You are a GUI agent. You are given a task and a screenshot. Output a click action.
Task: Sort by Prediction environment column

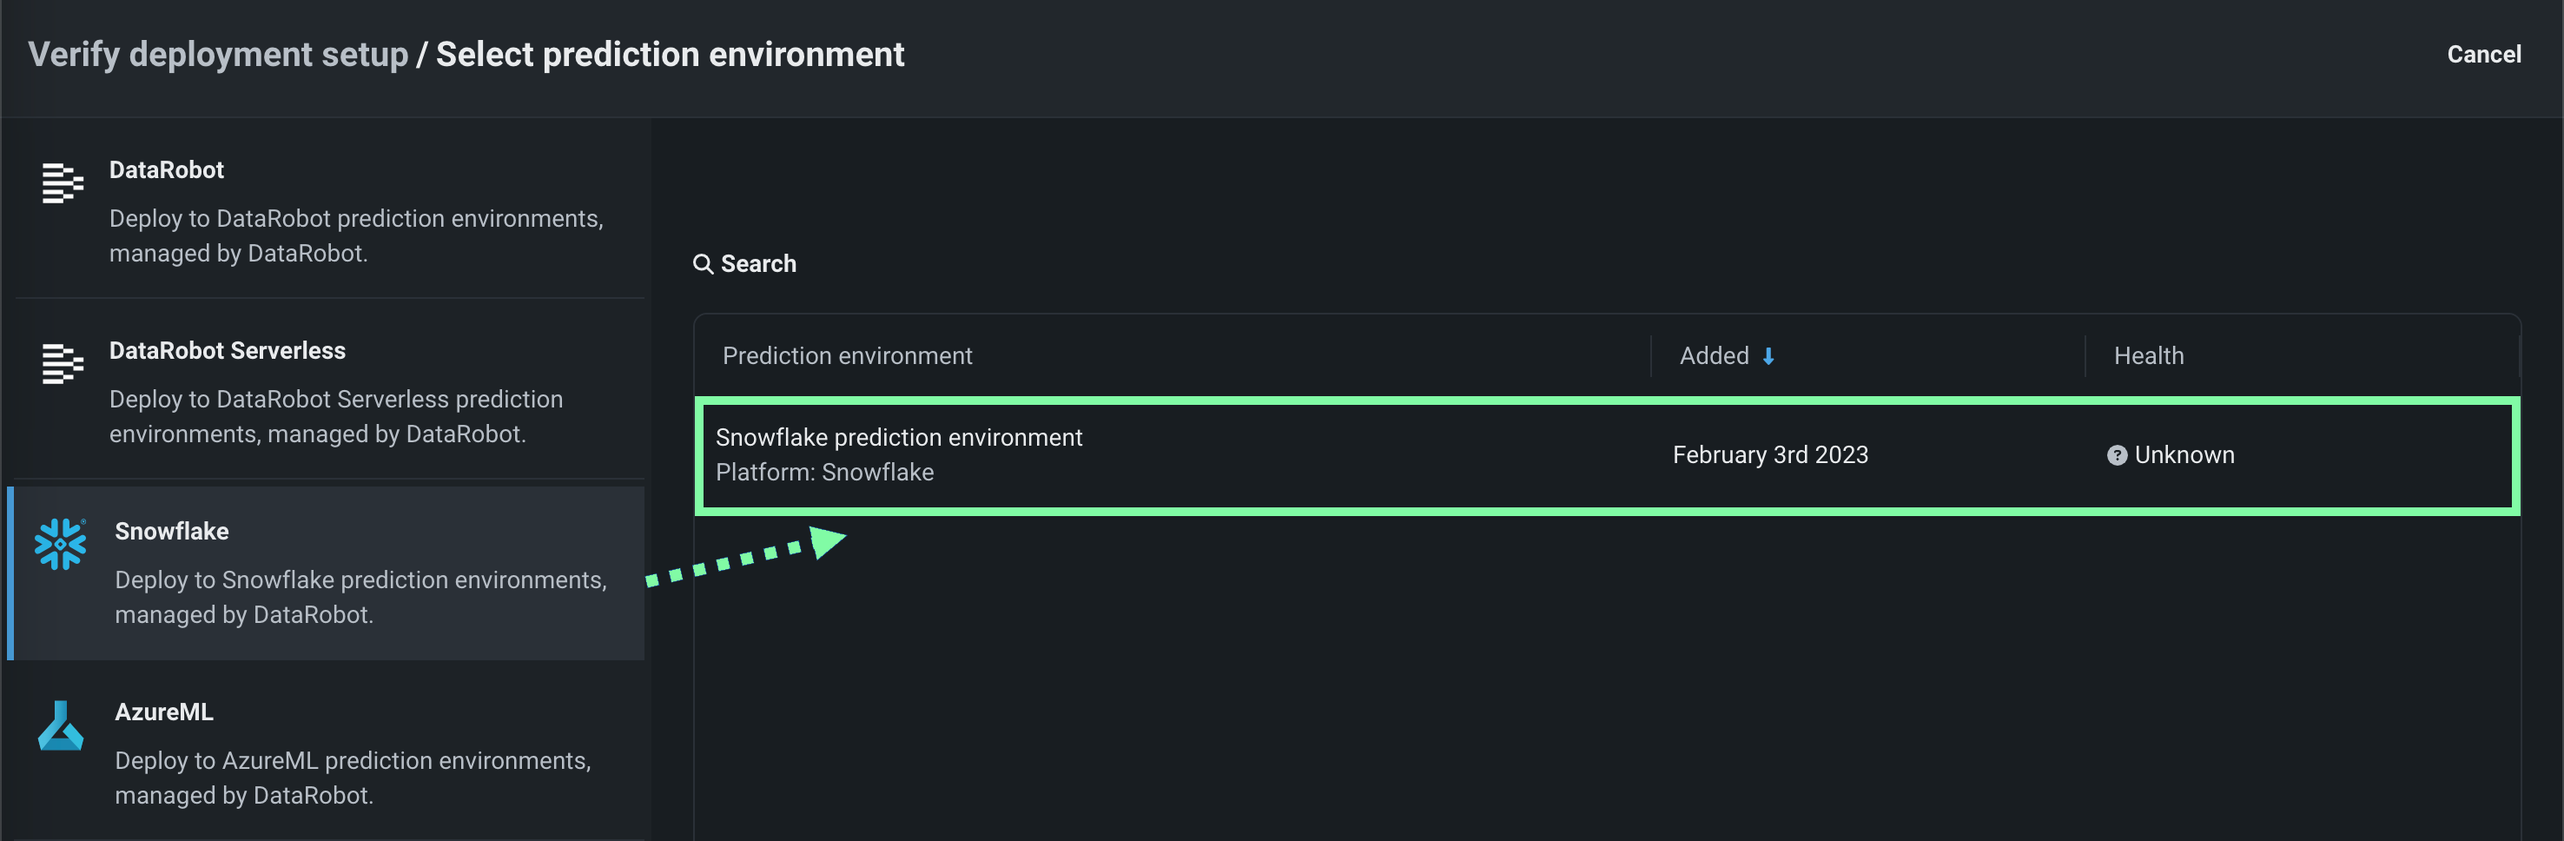pyautogui.click(x=847, y=356)
